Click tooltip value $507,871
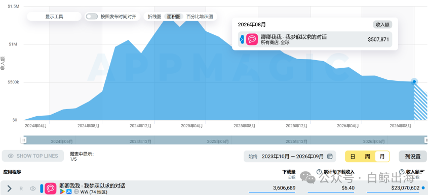This screenshot has width=428, height=195. pyautogui.click(x=378, y=39)
